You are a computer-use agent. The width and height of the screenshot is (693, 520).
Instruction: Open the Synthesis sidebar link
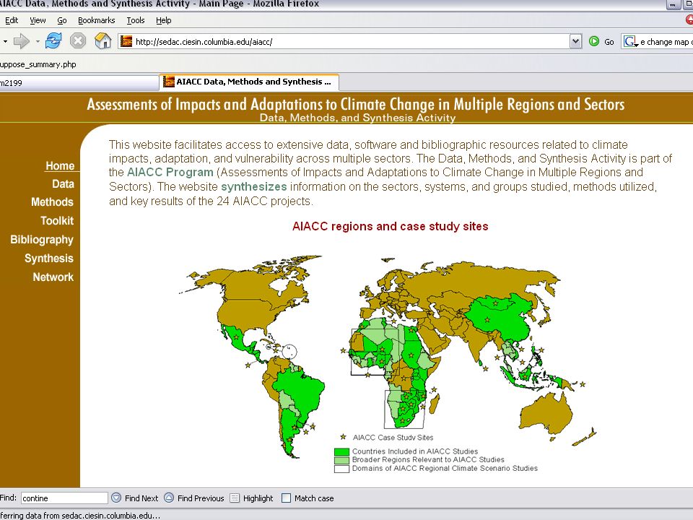coord(48,259)
